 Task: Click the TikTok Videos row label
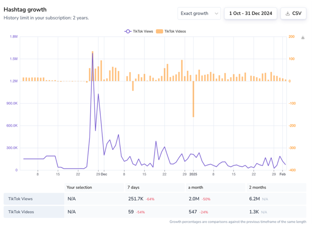click(21, 212)
